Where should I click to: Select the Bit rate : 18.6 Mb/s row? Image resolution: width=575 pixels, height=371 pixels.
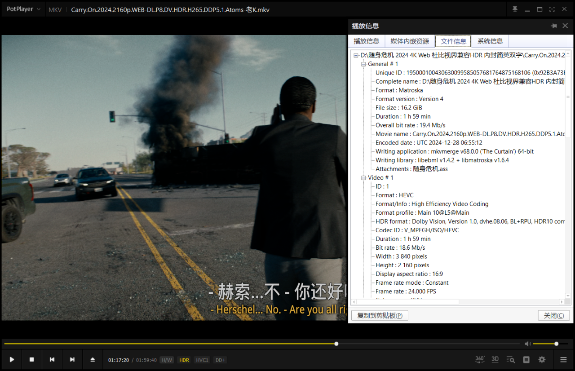(400, 248)
